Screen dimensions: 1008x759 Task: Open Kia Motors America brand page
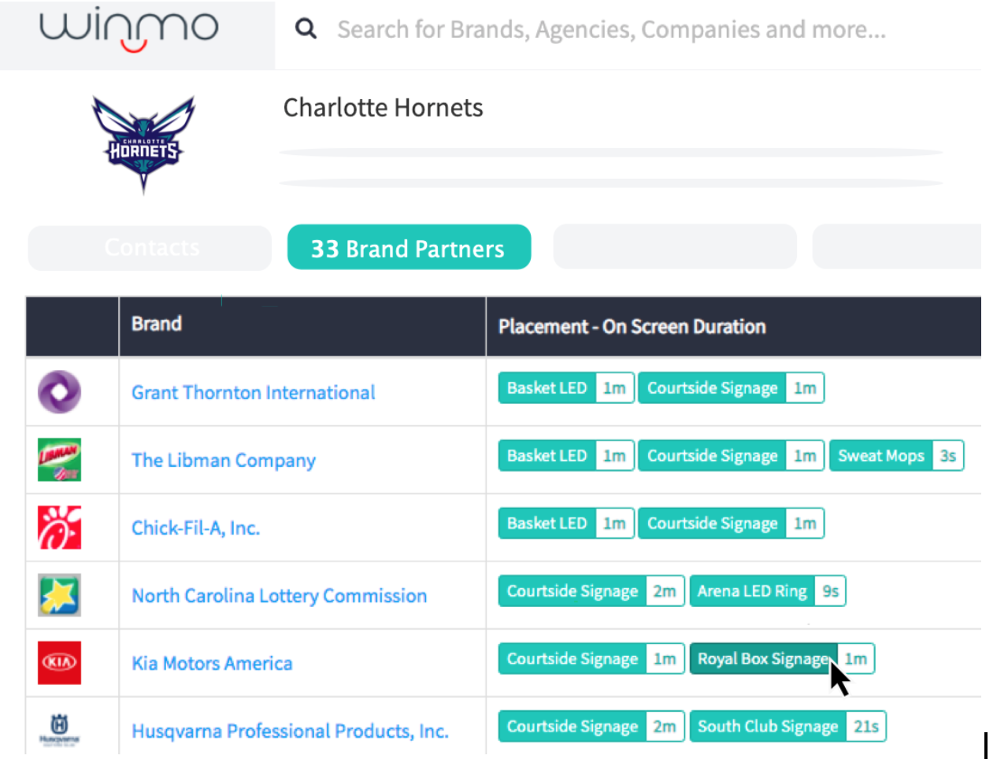click(x=212, y=664)
